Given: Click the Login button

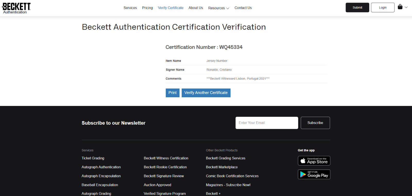Looking at the screenshot, I should click(382, 8).
